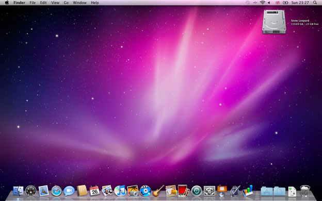322x201 pixels.
Task: Open the Apple menu
Action: (7, 3)
